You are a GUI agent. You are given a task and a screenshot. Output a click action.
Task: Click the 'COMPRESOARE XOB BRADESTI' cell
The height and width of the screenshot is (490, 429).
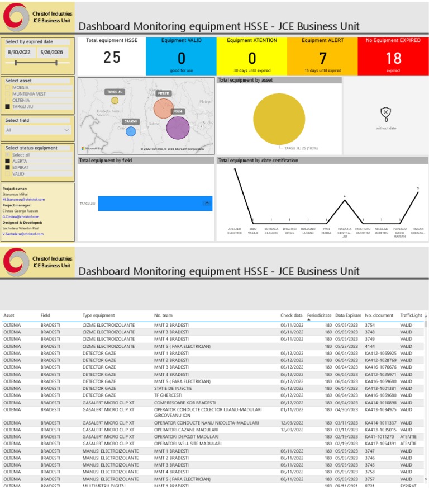[x=185, y=403]
